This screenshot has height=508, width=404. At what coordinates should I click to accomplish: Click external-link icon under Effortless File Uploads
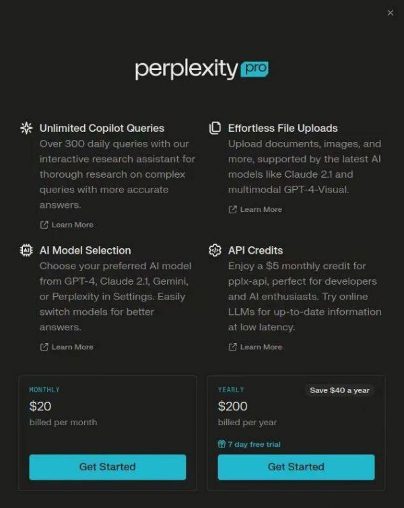pos(232,209)
